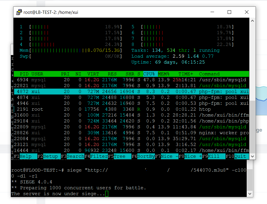This screenshot has width=267, height=204.
Task: Close the LB-TEST-2 terminal window
Action: [247, 12]
